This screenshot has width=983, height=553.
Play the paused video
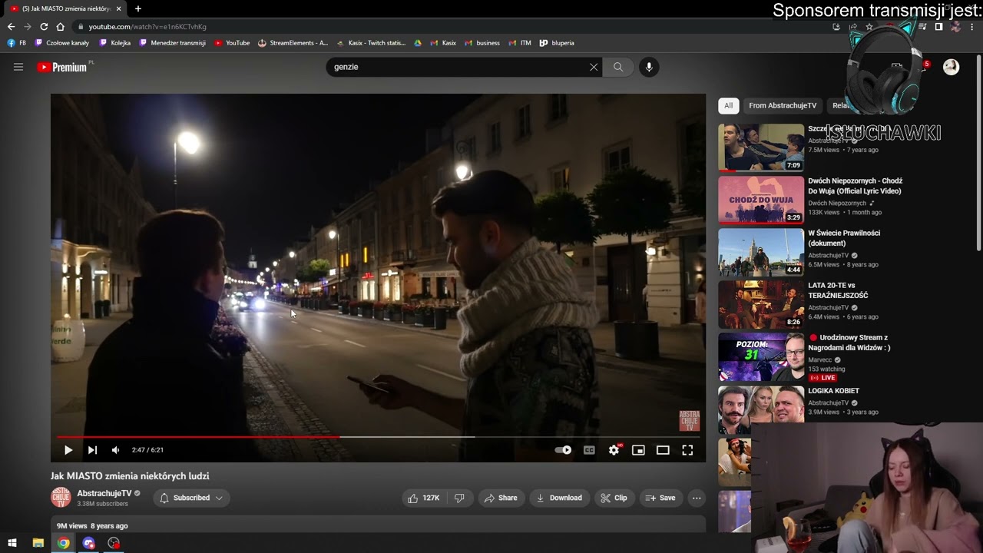point(68,450)
